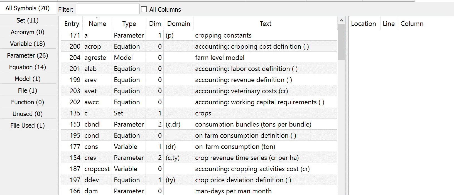
Task: Click the Location column header
Action: [363, 24]
